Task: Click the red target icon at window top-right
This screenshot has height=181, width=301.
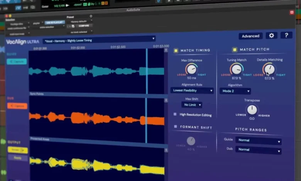Action: click(x=292, y=12)
